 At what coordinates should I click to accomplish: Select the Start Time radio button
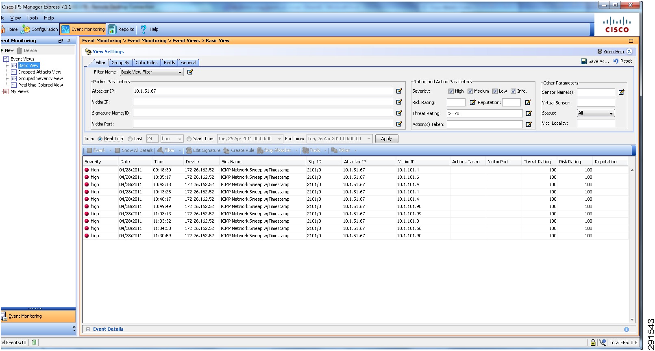tap(189, 139)
